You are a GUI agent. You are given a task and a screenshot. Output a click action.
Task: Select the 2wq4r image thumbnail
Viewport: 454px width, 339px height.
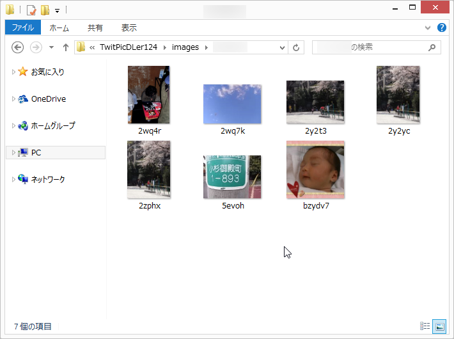tap(149, 95)
